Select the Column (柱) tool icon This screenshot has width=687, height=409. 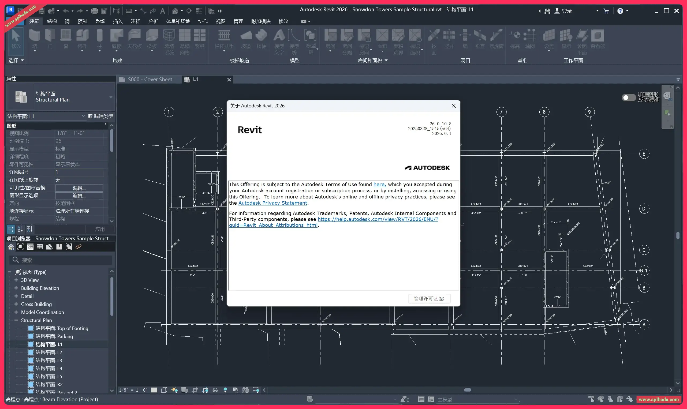coord(99,36)
